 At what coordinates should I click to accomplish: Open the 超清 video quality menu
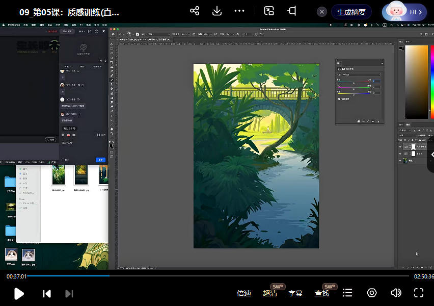(270, 293)
